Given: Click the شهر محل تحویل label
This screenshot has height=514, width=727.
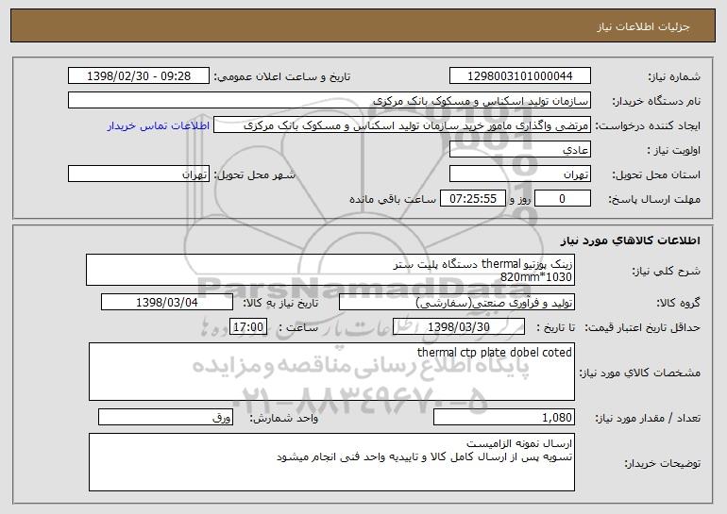Looking at the screenshot, I should click(x=254, y=174).
